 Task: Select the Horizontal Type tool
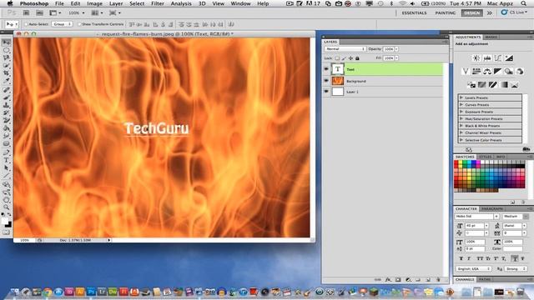coord(7,160)
